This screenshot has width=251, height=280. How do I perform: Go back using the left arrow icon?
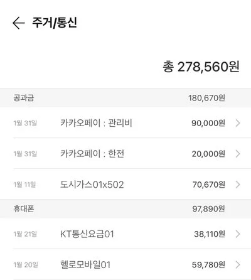click(x=19, y=23)
